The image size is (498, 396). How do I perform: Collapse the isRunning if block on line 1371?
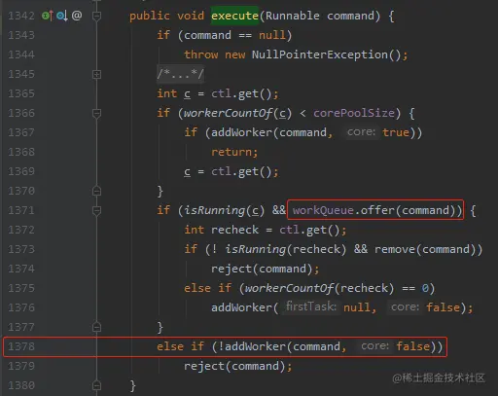pos(96,210)
